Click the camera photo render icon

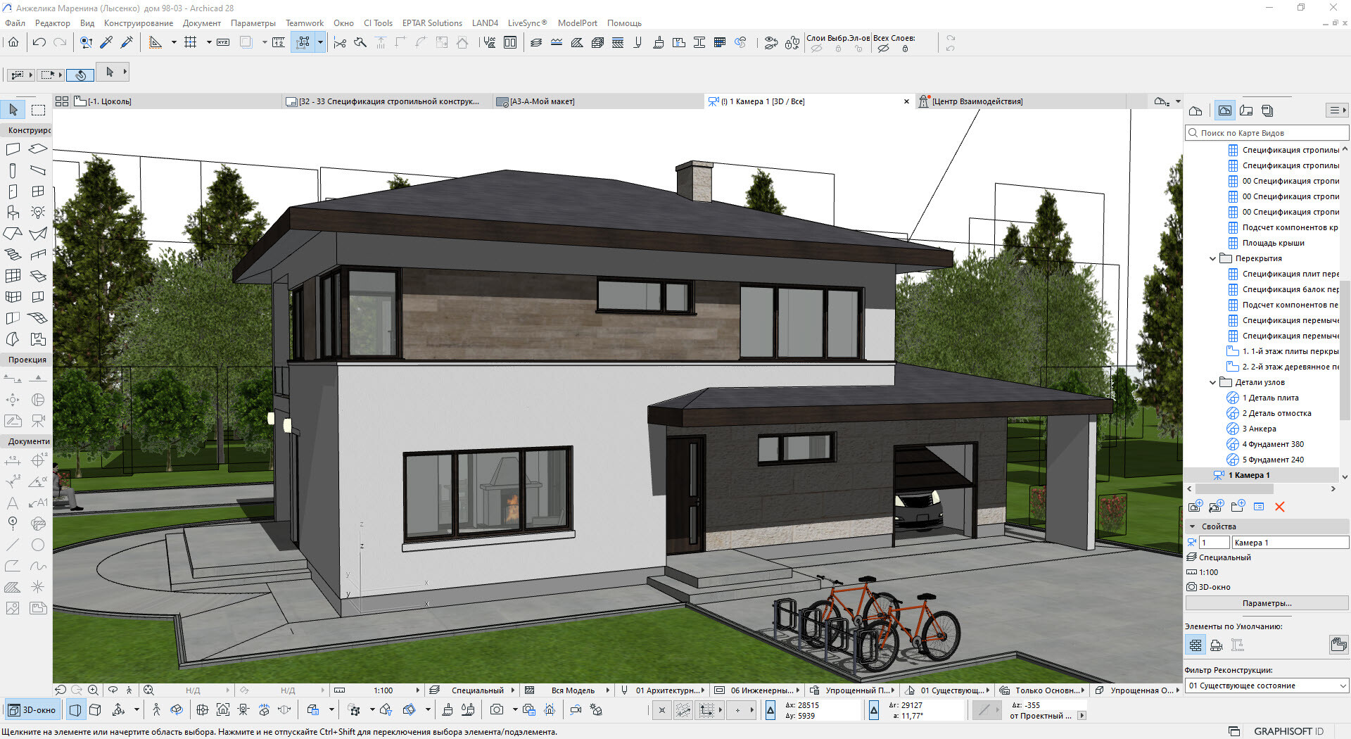pos(497,710)
